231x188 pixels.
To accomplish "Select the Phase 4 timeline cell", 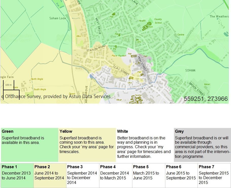I will [x=116, y=175].
